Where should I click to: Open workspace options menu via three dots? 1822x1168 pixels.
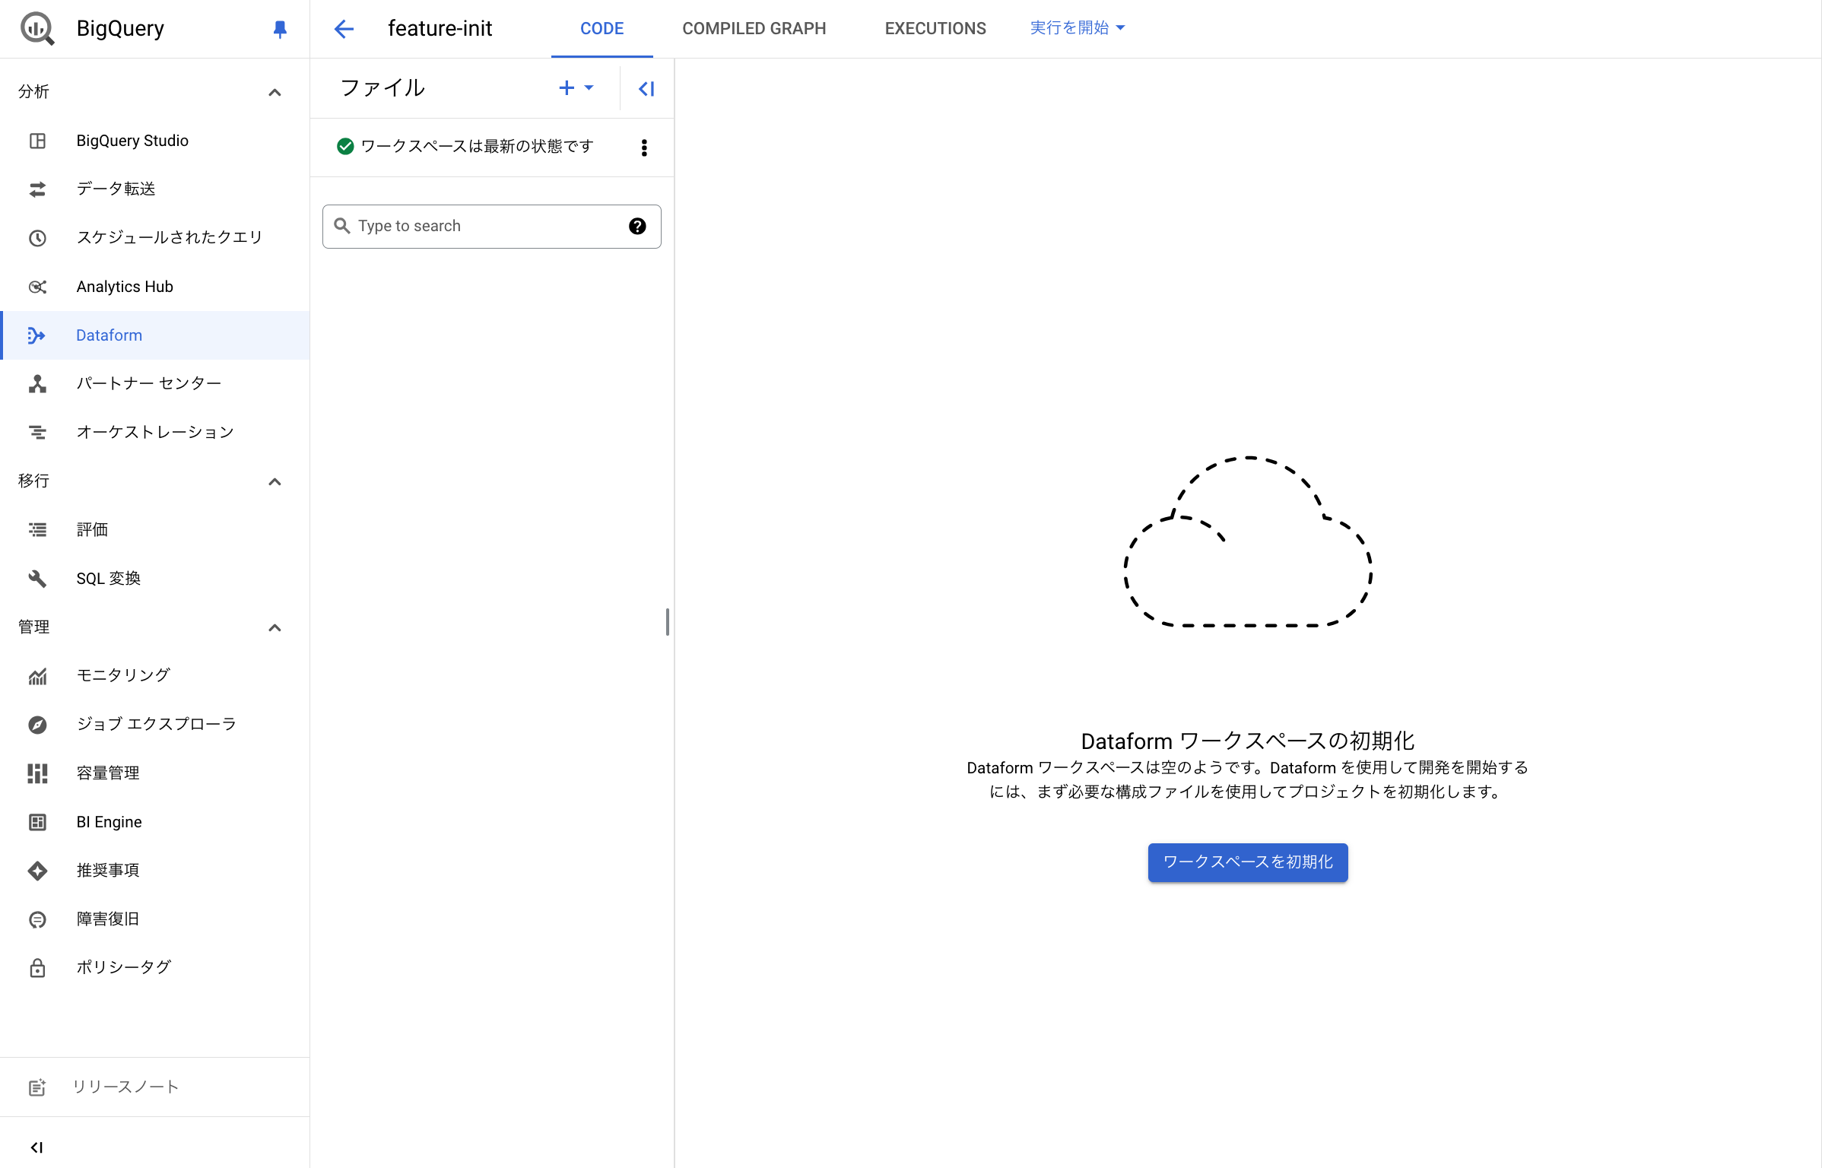pos(644,147)
